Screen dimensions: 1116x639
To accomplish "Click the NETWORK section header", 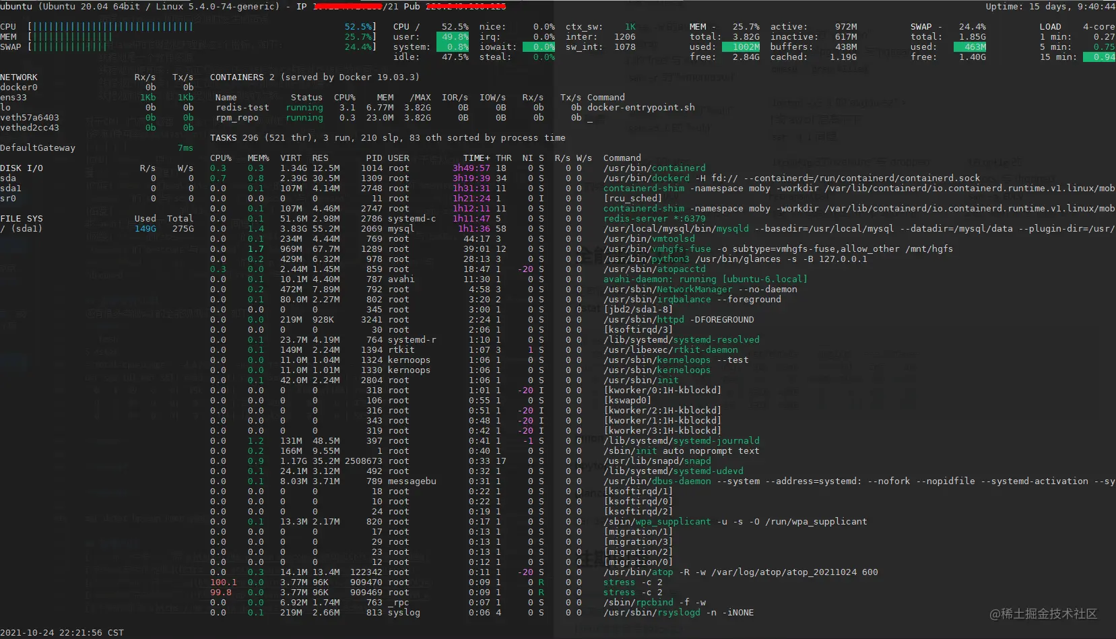I will [x=19, y=77].
